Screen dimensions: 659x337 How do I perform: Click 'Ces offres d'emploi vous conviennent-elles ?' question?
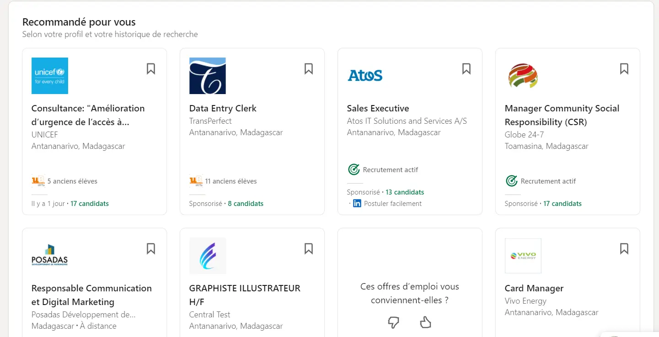(x=410, y=294)
